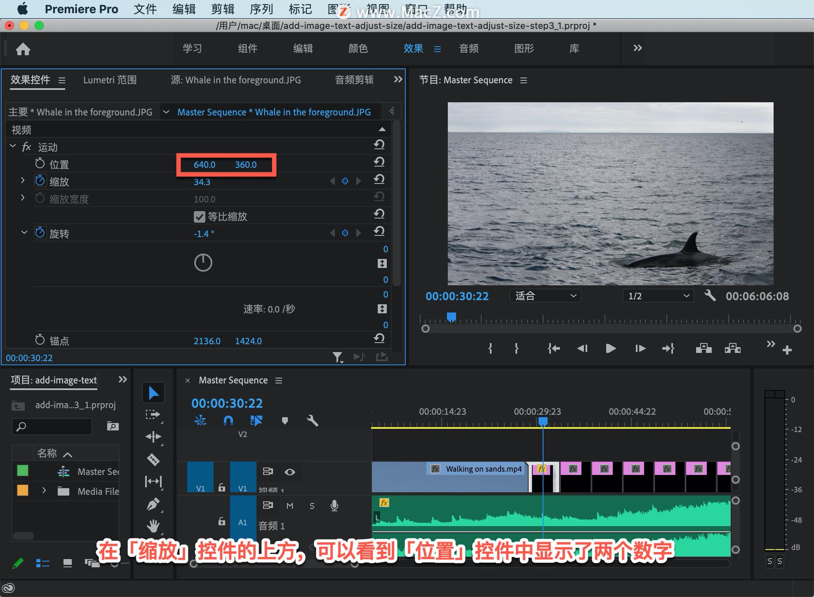Switch project panel to icon view

(67, 563)
